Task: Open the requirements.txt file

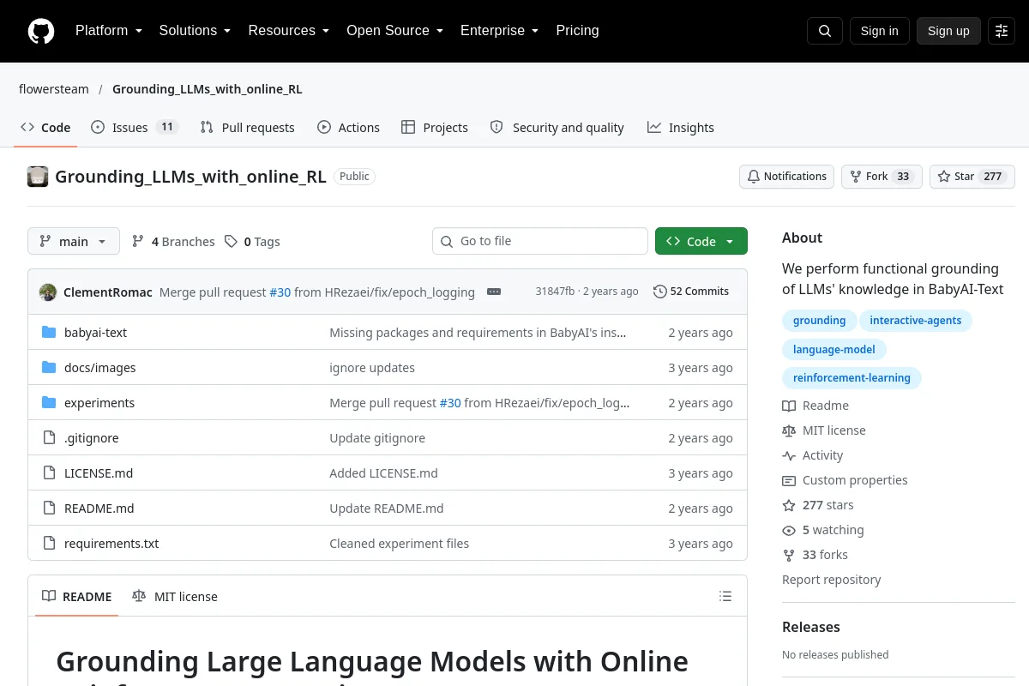Action: coord(111,544)
